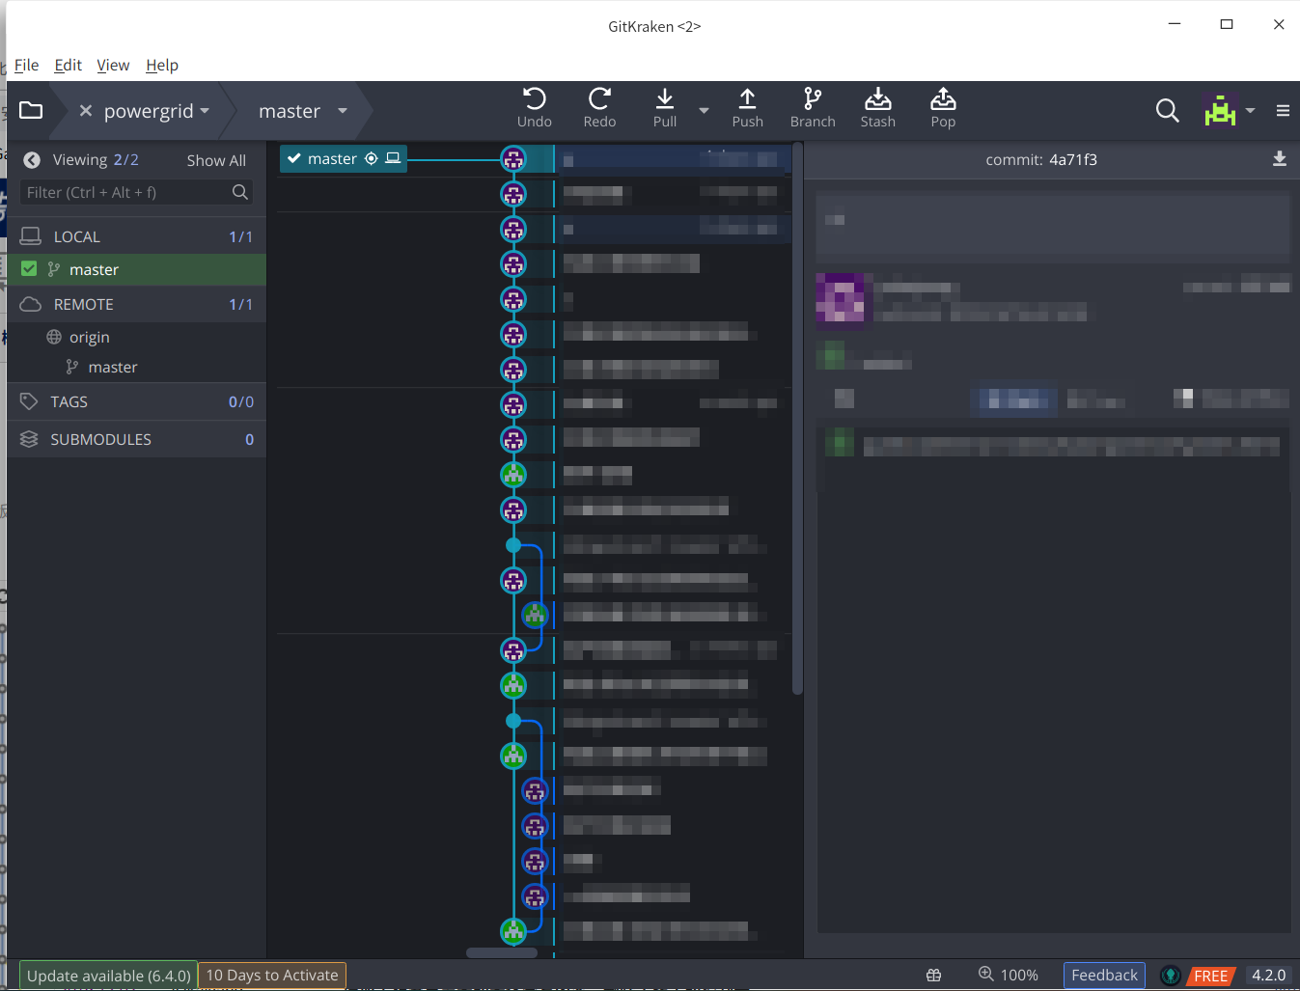Image resolution: width=1300 pixels, height=991 pixels.
Task: Click the Undo toolbar icon
Action: [534, 99]
